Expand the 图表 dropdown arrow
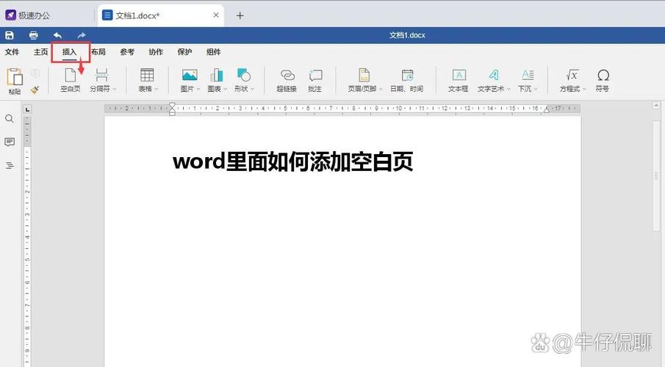 [225, 89]
